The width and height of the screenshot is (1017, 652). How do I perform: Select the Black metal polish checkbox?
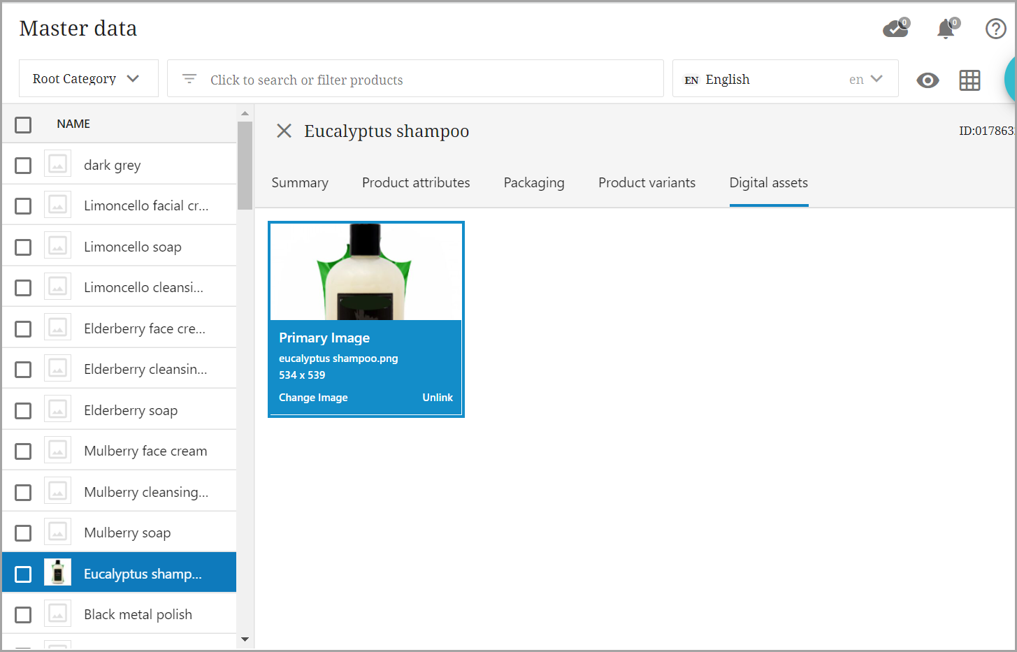[23, 615]
